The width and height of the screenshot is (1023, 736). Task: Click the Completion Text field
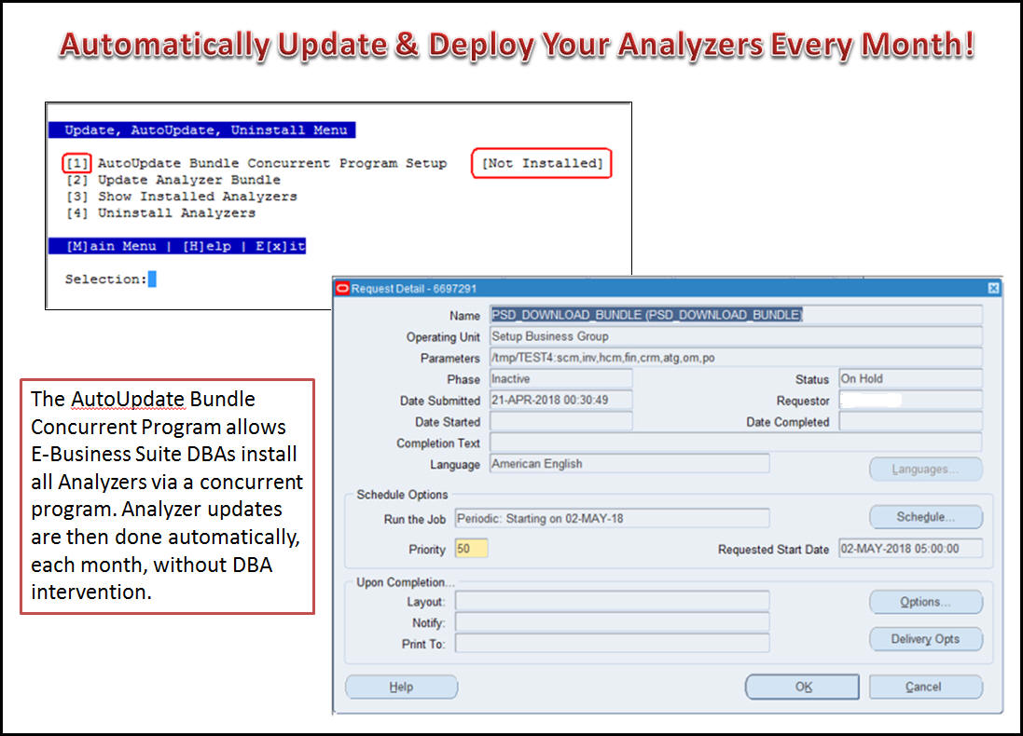coord(736,443)
